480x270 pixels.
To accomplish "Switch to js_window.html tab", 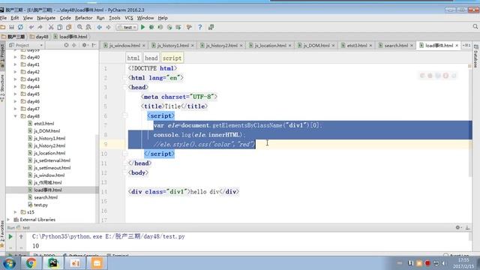I will click(124, 45).
